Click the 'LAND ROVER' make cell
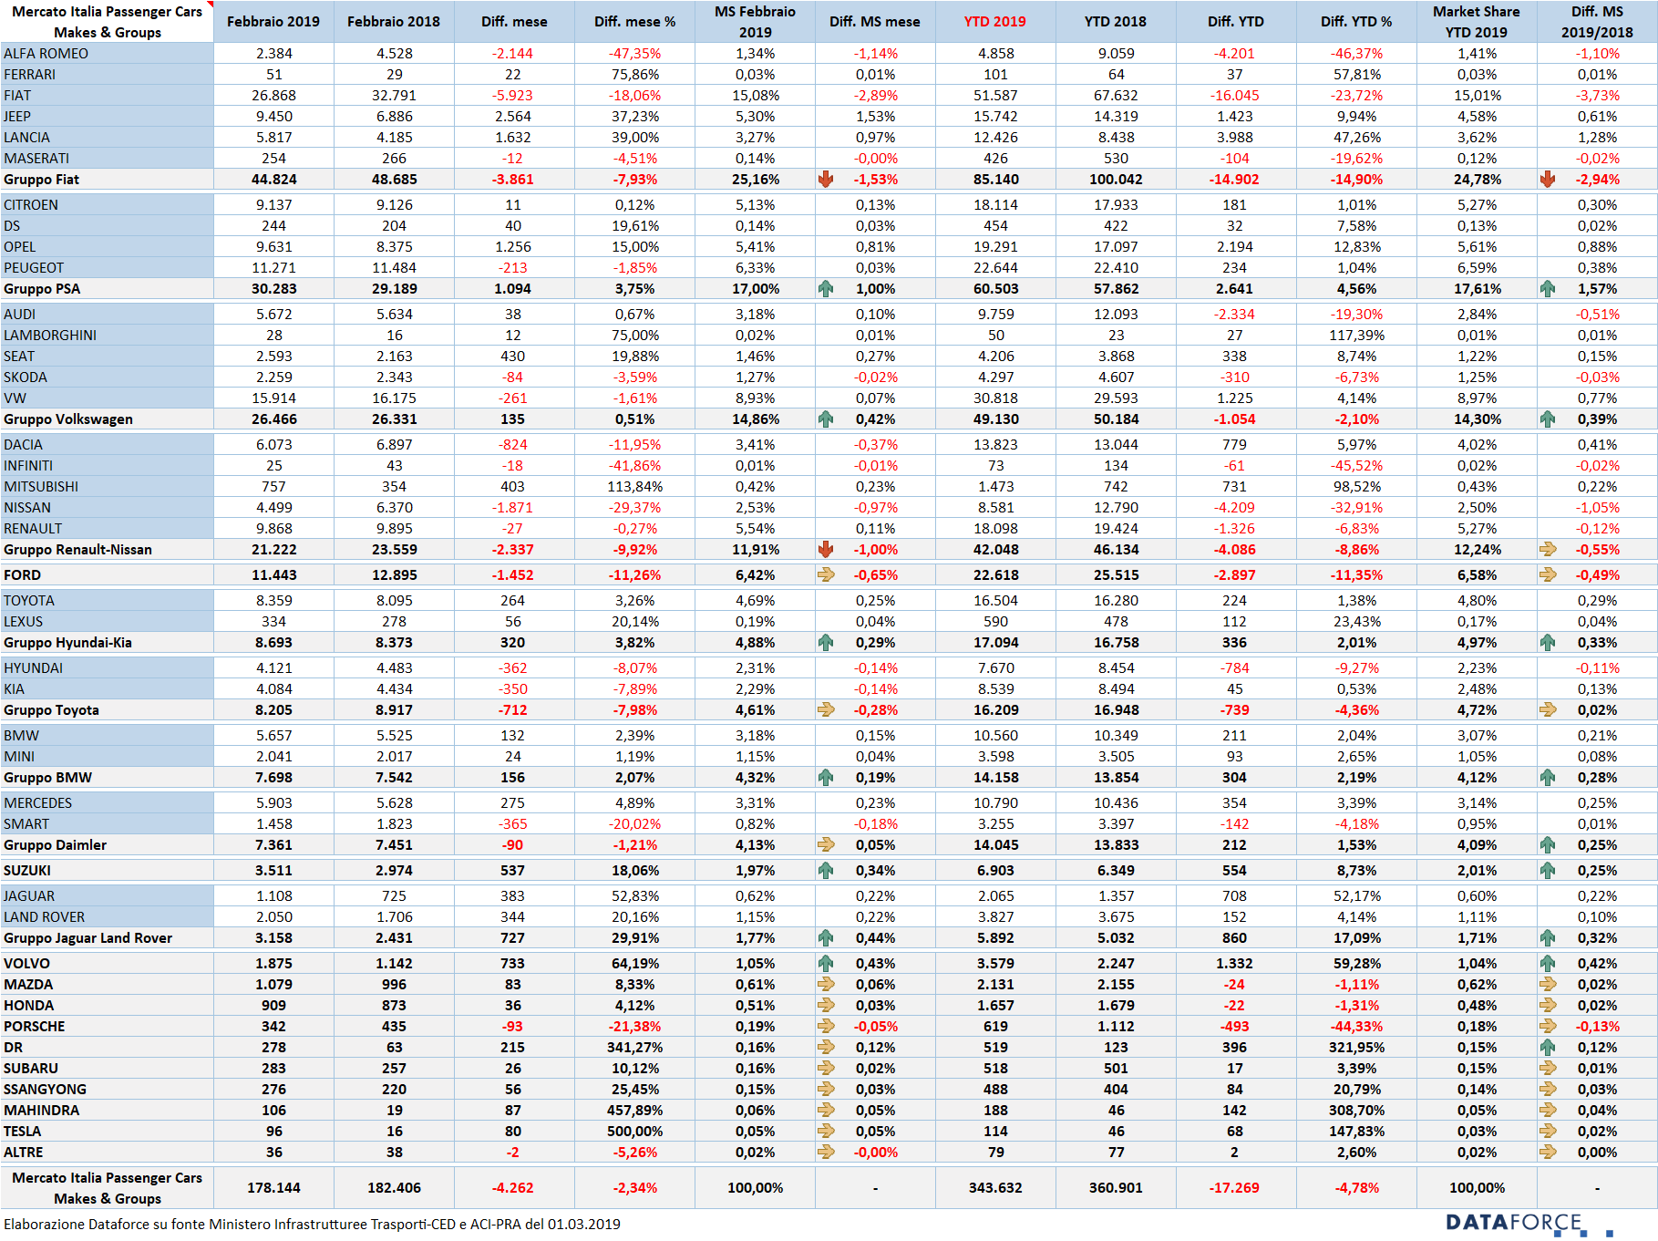 (x=107, y=917)
